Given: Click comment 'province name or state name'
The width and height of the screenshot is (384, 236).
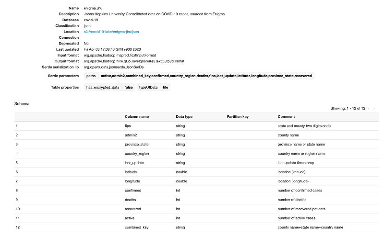Looking at the screenshot, I should (301, 145).
